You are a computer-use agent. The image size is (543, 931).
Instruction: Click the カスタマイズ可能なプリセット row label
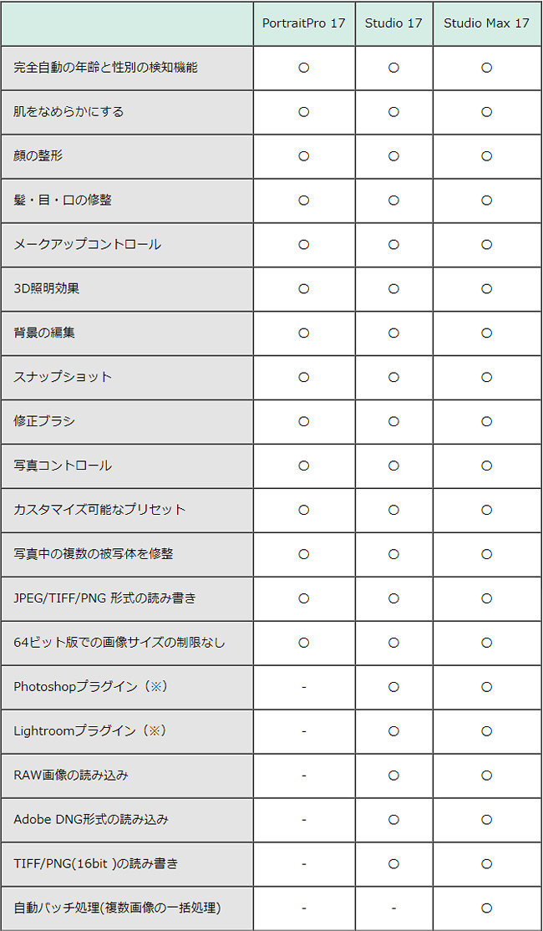99,510
